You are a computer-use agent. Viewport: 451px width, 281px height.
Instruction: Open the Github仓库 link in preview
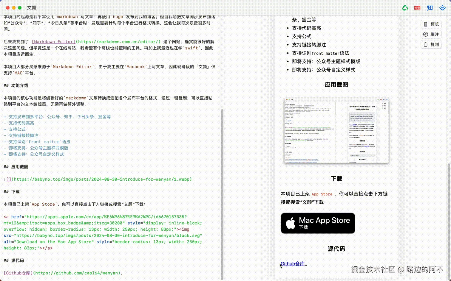pos(293,264)
